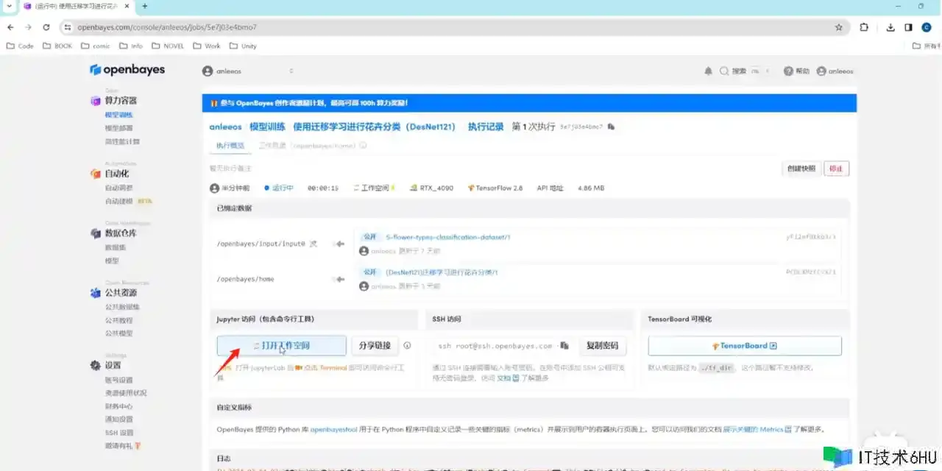Viewport: 942px width, 471px height.
Task: Click the 复制密码 button
Action: click(603, 346)
